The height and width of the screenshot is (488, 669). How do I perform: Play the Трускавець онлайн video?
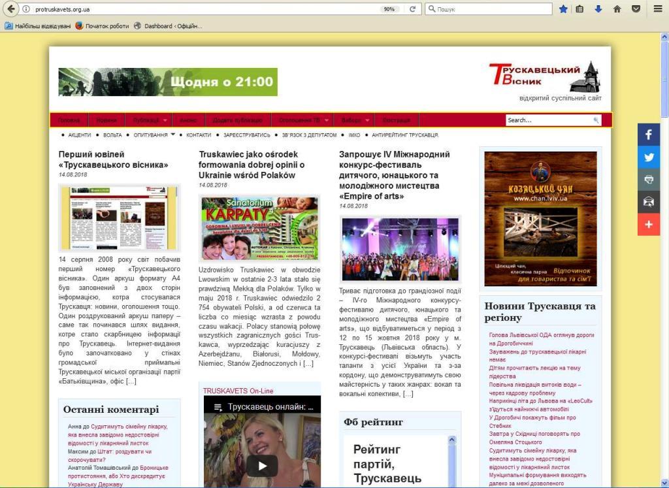(x=261, y=466)
